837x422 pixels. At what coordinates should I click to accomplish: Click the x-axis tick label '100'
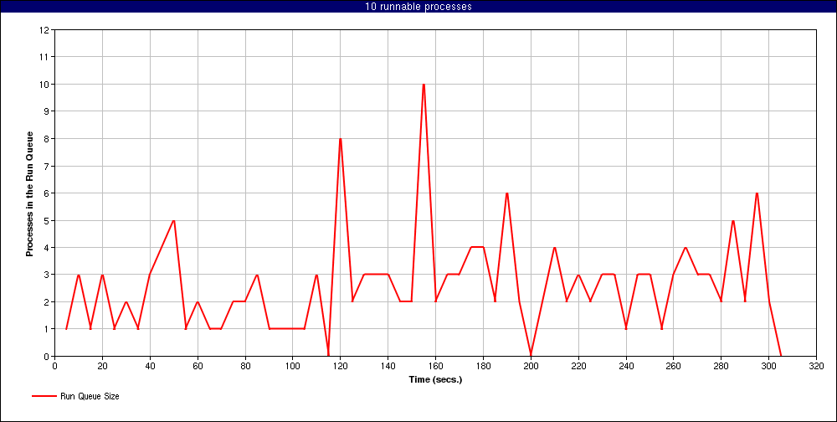[x=292, y=366]
